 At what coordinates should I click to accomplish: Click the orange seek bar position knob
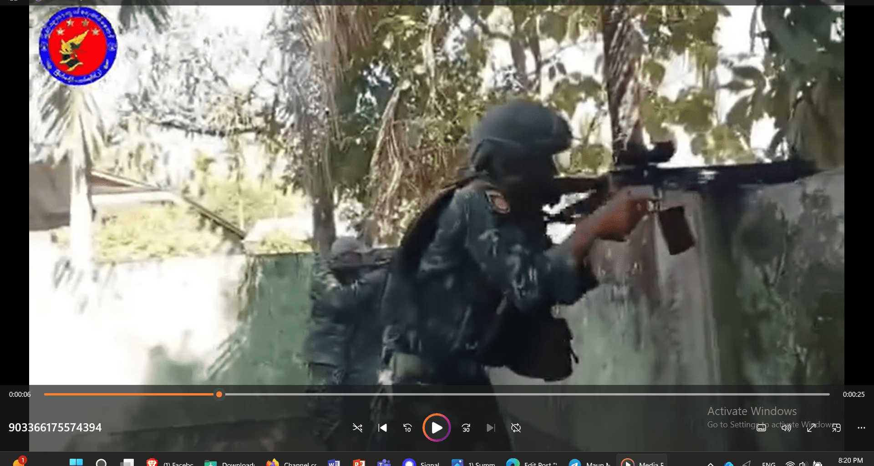pos(219,395)
